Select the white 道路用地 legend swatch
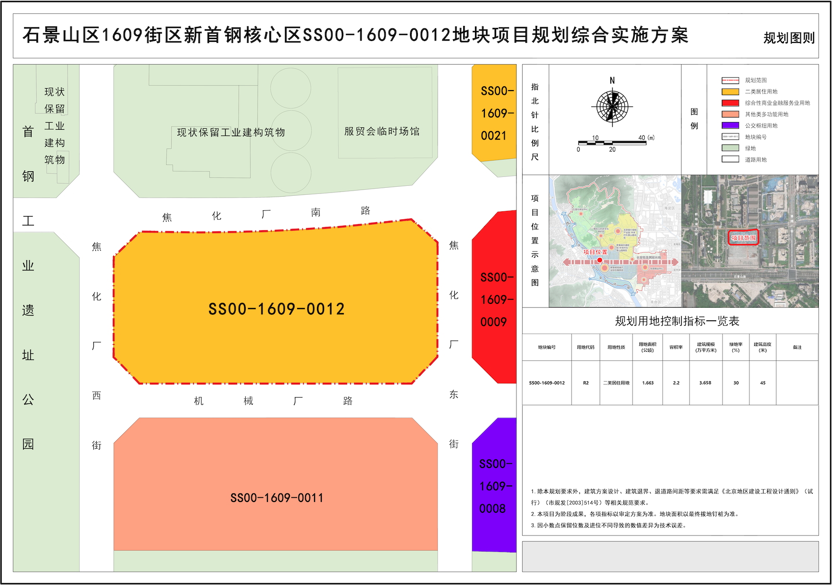This screenshot has height=585, width=832. (730, 159)
